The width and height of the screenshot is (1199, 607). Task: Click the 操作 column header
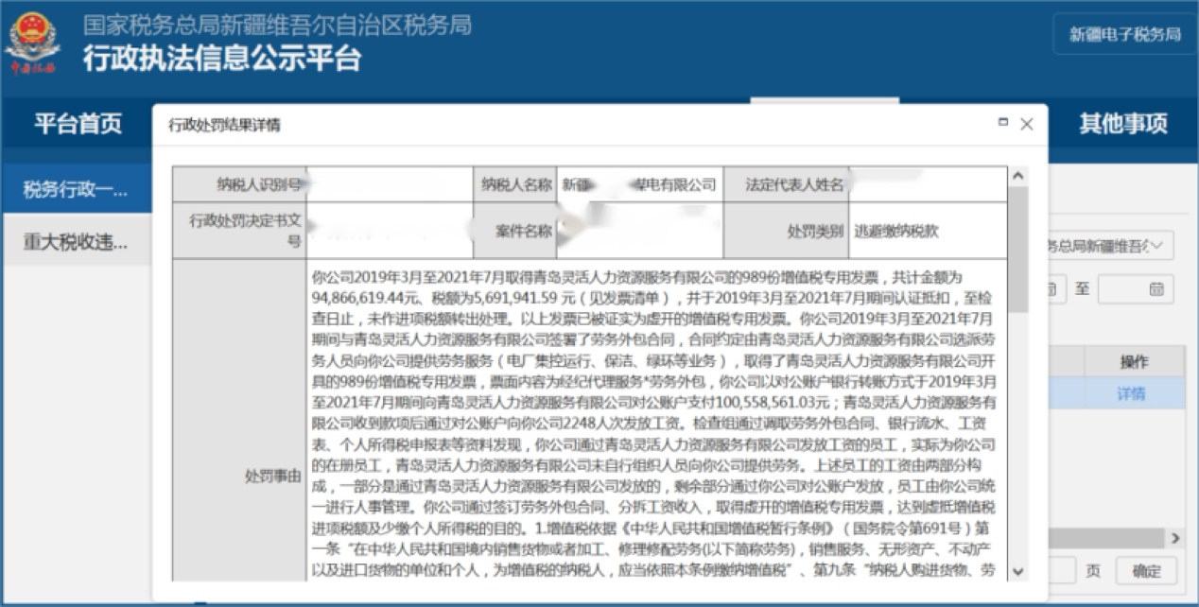[1133, 362]
